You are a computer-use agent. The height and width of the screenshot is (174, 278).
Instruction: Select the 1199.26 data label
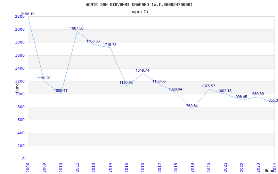point(44,78)
